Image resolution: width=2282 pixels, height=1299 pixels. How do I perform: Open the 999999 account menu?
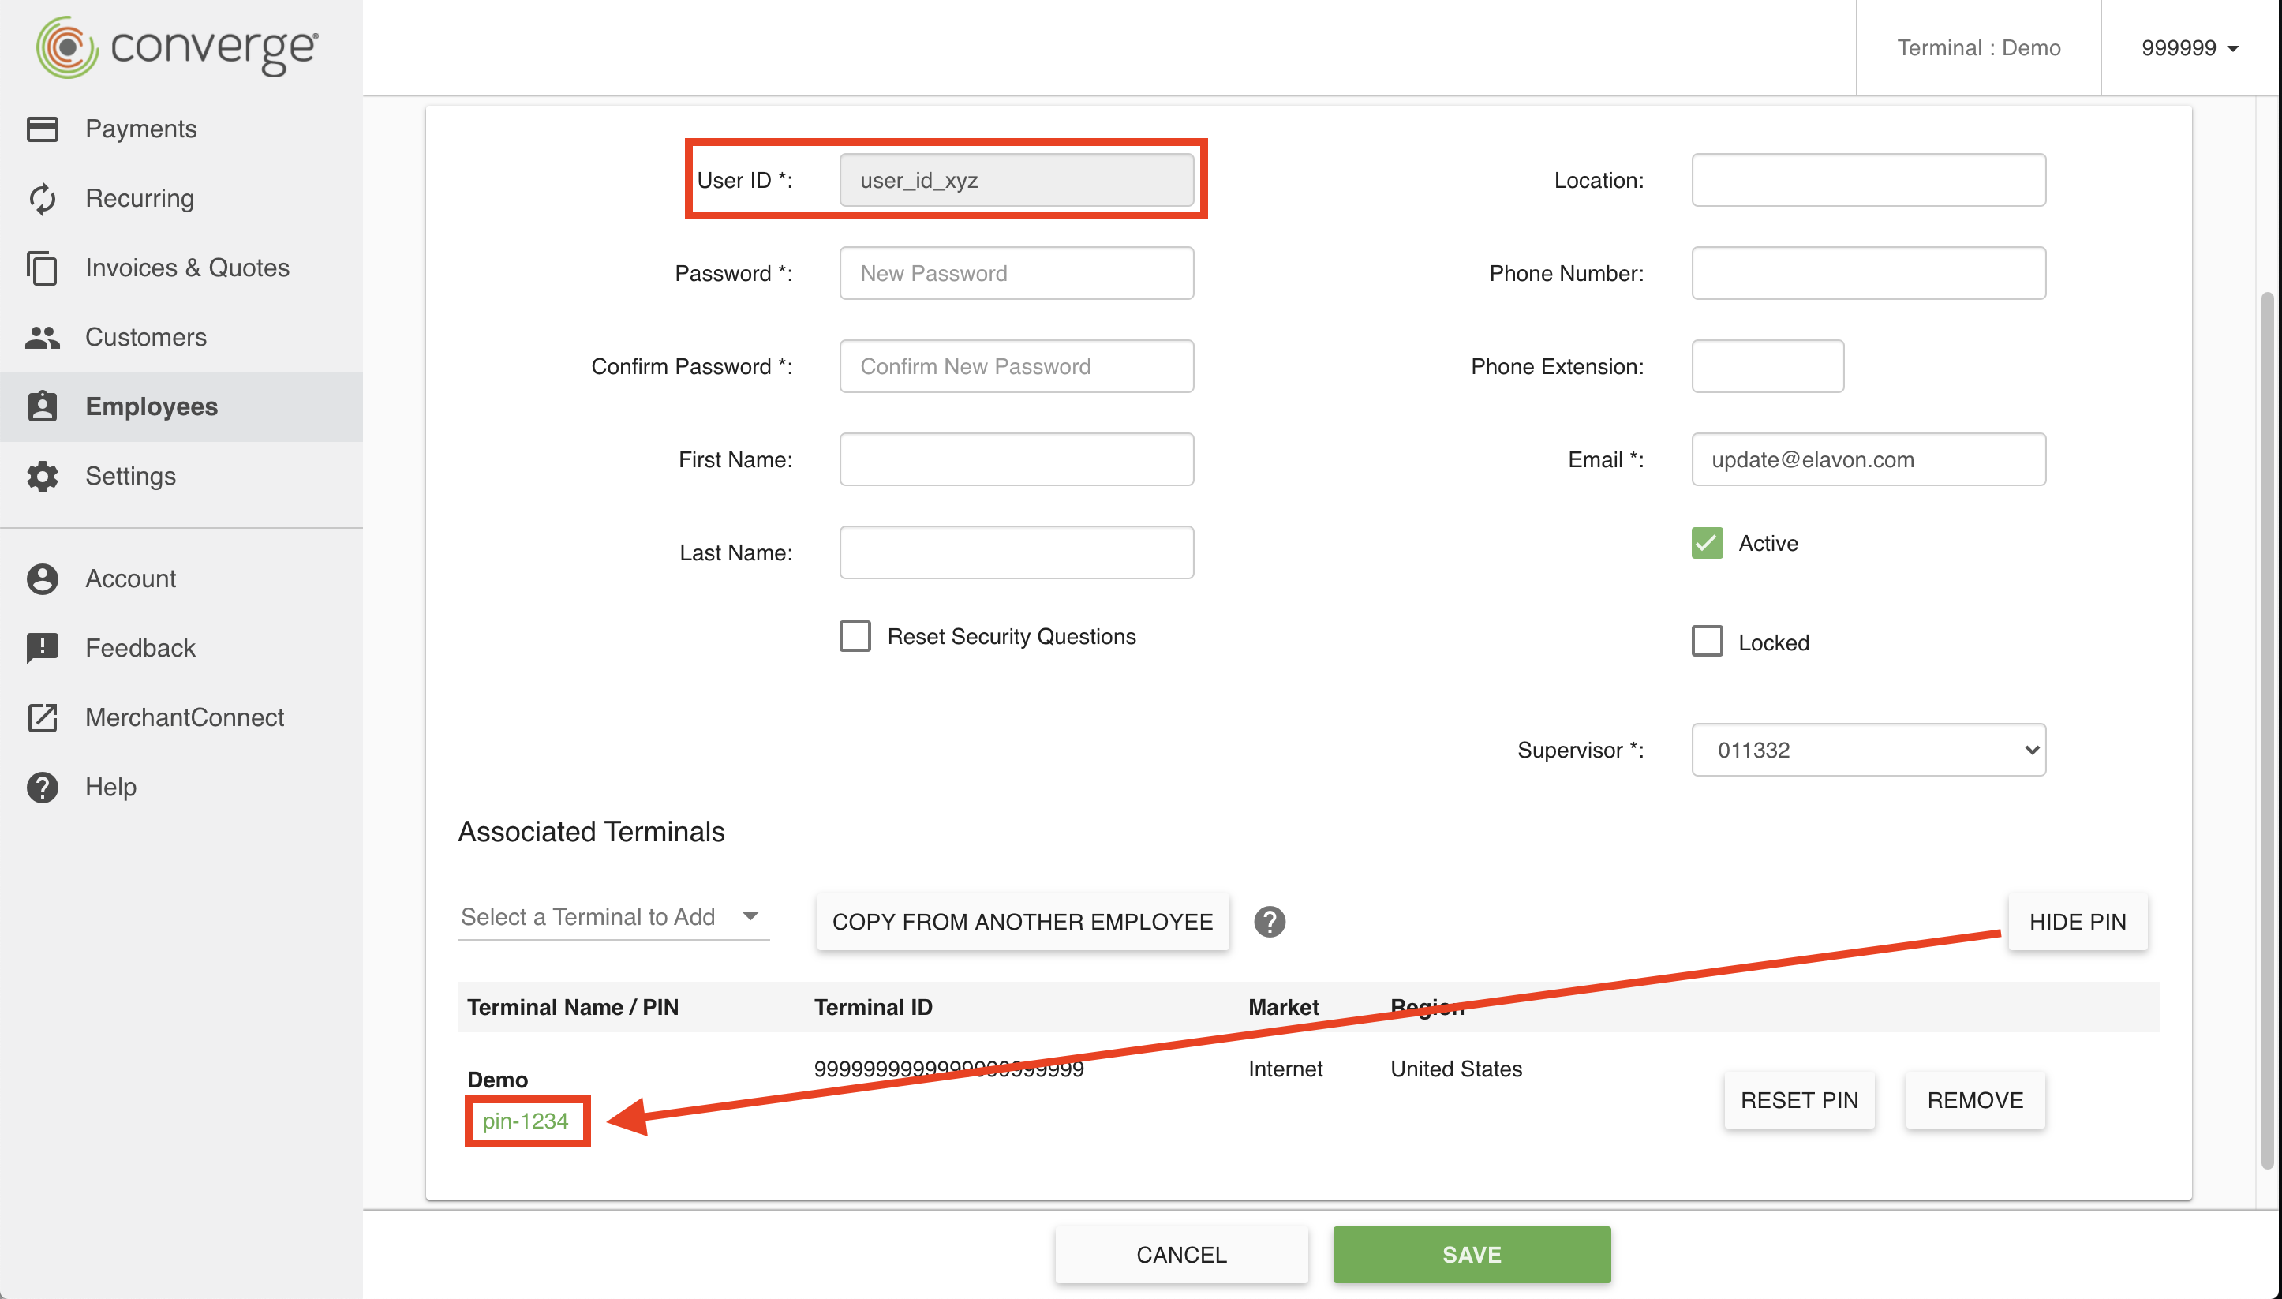(x=2189, y=48)
